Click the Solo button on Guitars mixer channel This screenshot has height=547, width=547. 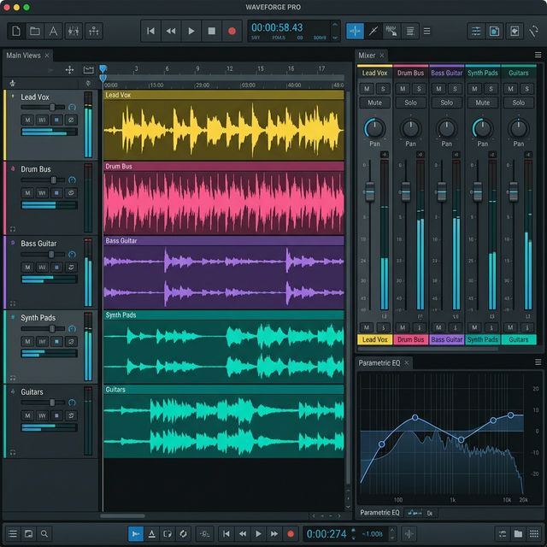tap(519, 103)
